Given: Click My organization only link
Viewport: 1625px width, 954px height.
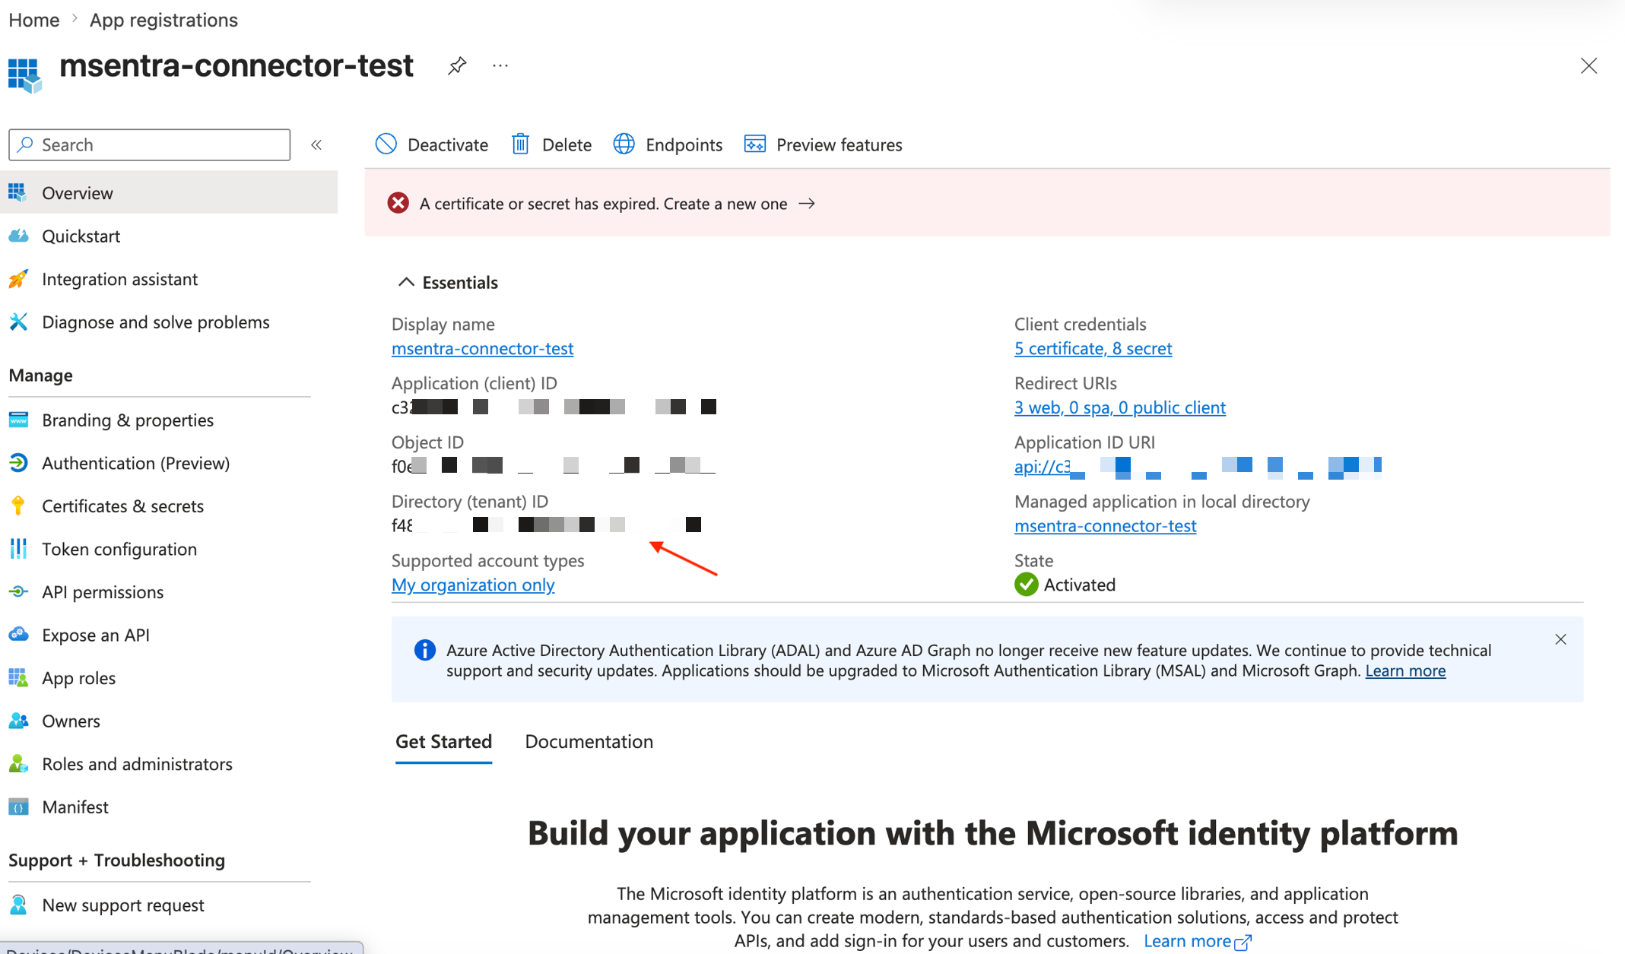Looking at the screenshot, I should pos(473,585).
